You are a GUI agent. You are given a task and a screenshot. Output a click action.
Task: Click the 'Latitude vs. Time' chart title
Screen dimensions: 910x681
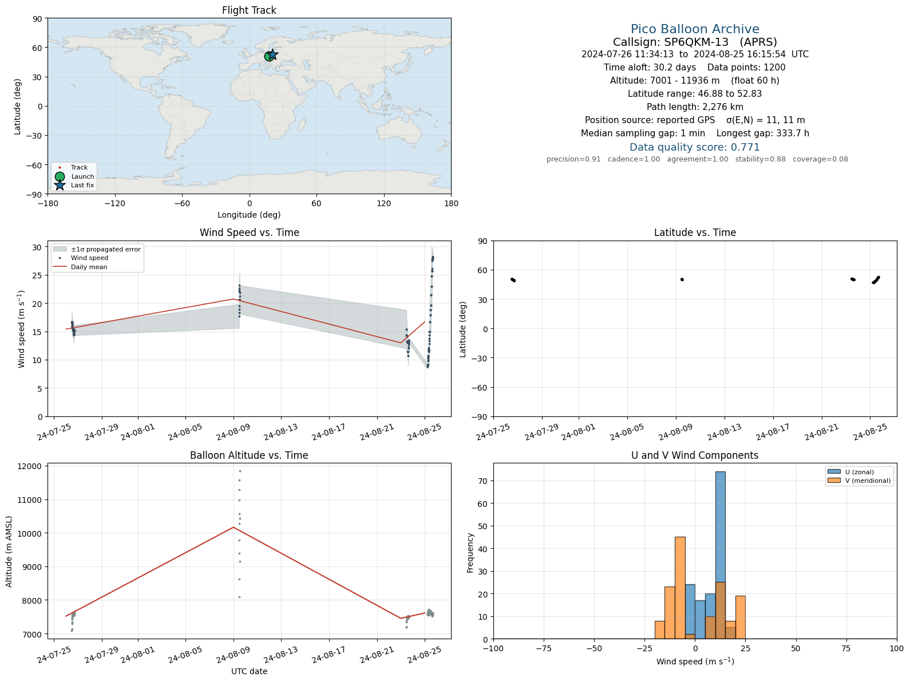click(x=695, y=233)
